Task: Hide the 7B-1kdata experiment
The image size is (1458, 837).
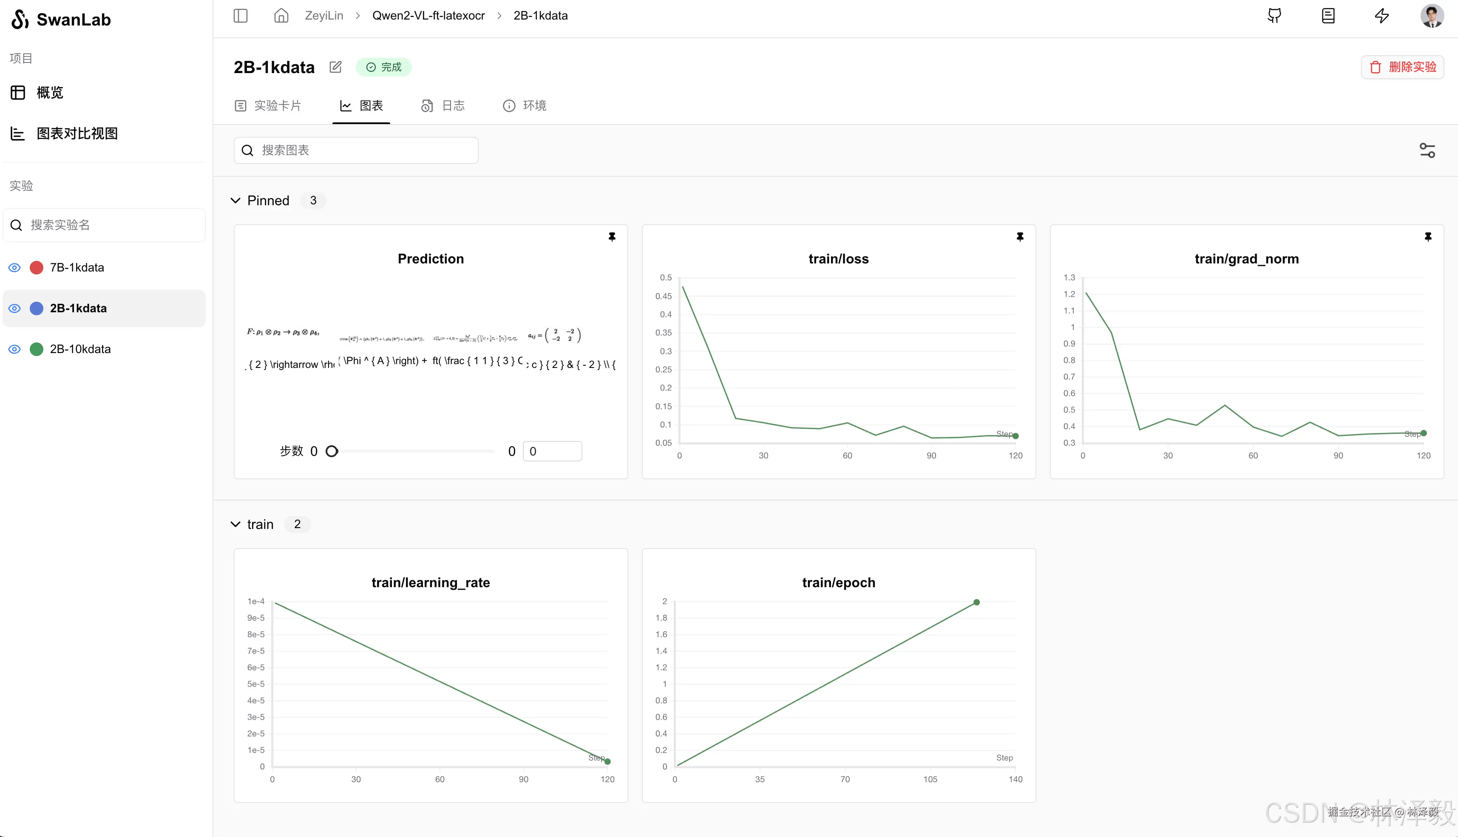Action: 15,268
